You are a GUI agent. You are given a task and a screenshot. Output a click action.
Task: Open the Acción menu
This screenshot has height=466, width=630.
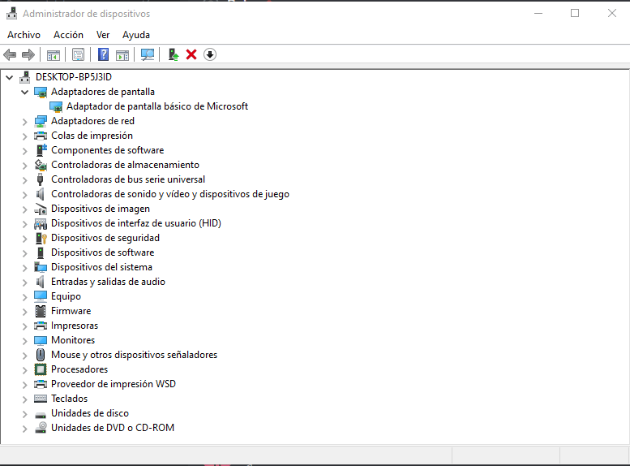tap(68, 35)
